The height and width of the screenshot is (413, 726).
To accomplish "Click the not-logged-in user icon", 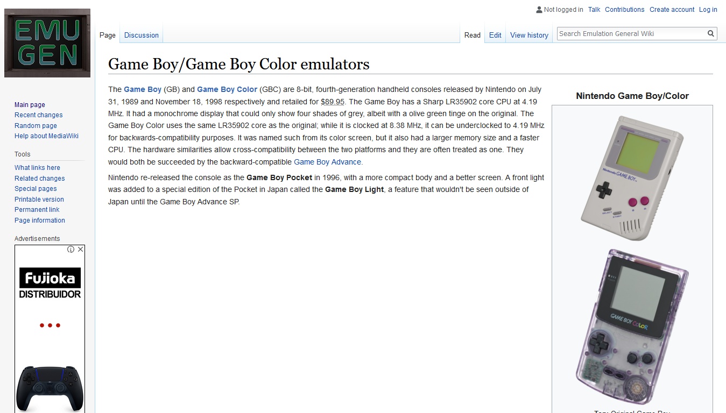I will pos(539,10).
